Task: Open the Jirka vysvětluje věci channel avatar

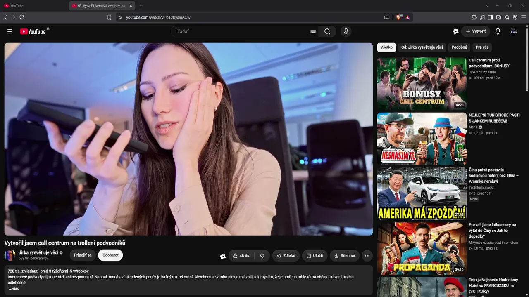Action: coord(10,255)
